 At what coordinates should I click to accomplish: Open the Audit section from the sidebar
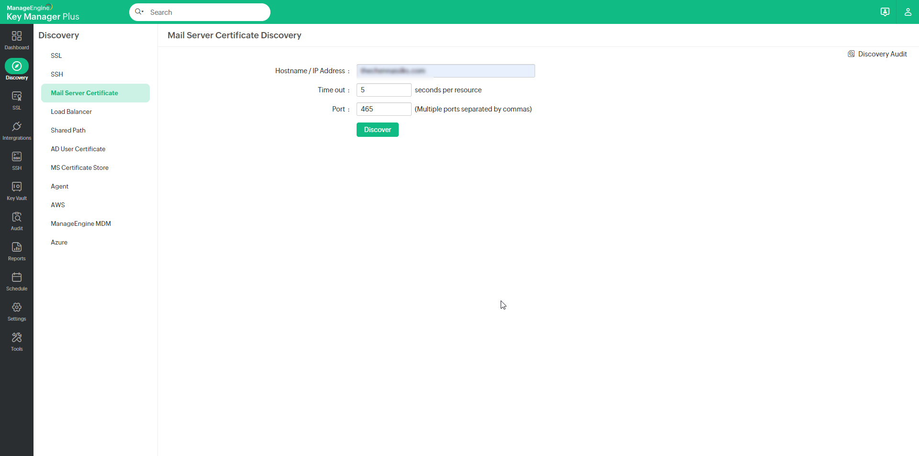(17, 220)
